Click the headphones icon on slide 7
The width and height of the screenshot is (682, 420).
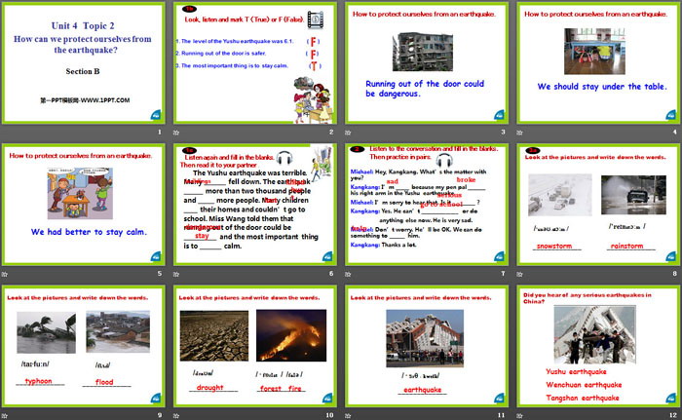coord(444,160)
